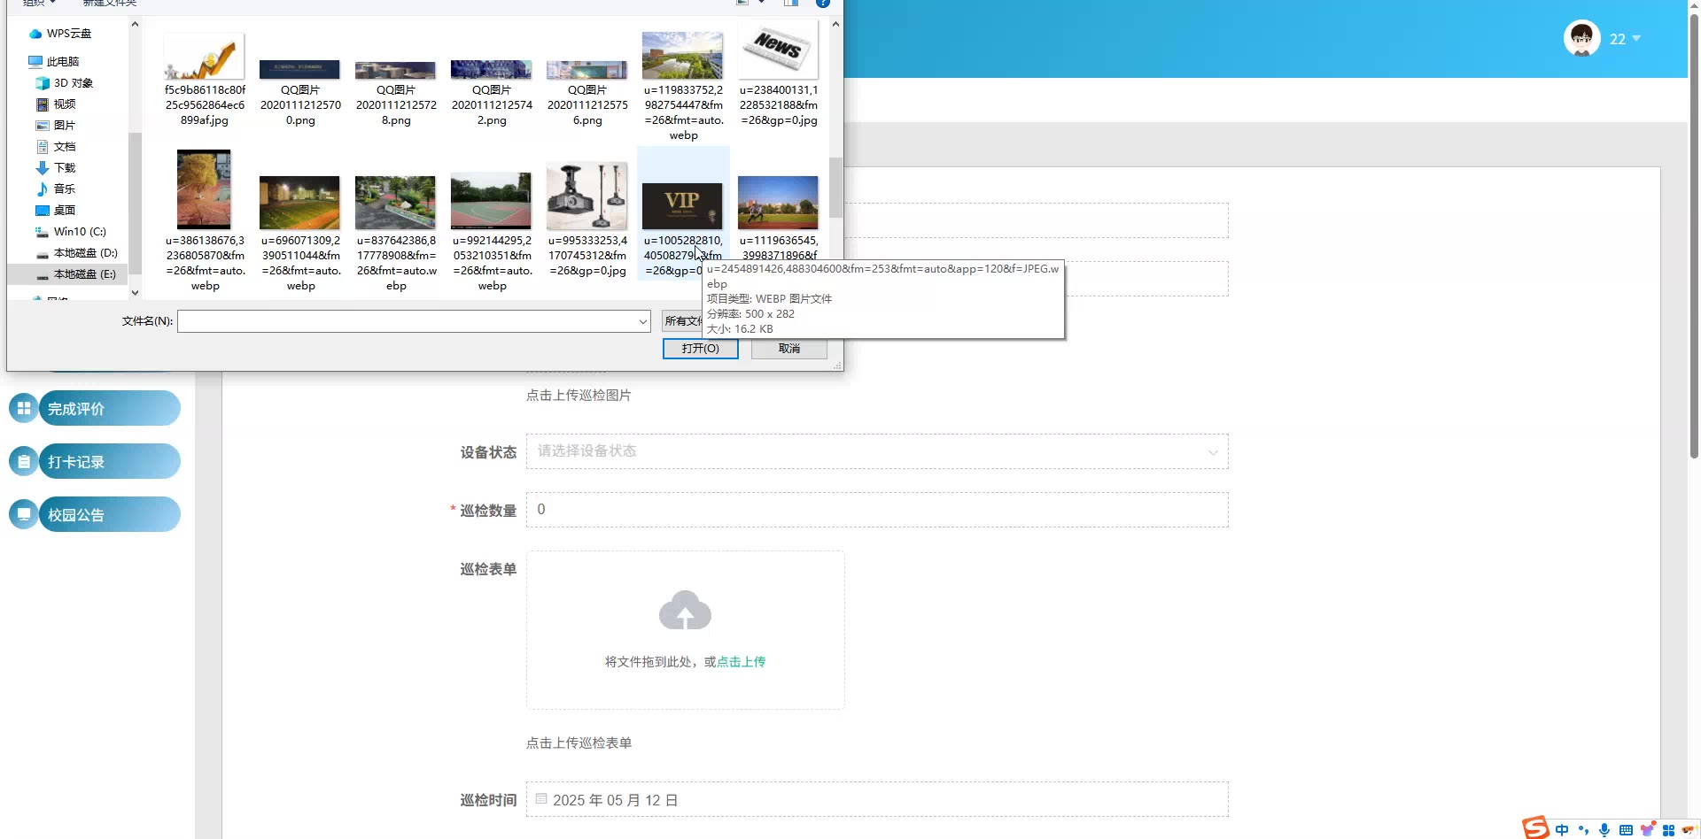This screenshot has width=1701, height=839.
Task: Click the 点击上传 link
Action: coord(741,662)
